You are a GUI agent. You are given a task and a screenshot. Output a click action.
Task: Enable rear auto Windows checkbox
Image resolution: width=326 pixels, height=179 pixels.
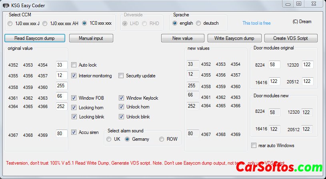(x=254, y=146)
